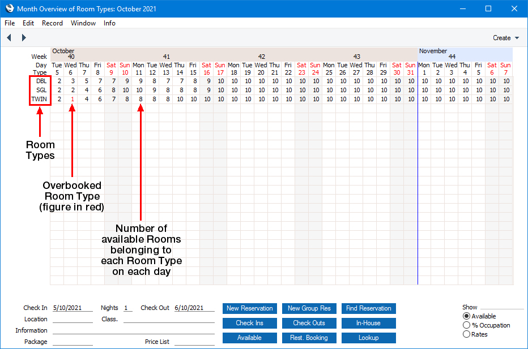528x349 pixels.
Task: Open the Info menu
Action: coord(109,23)
